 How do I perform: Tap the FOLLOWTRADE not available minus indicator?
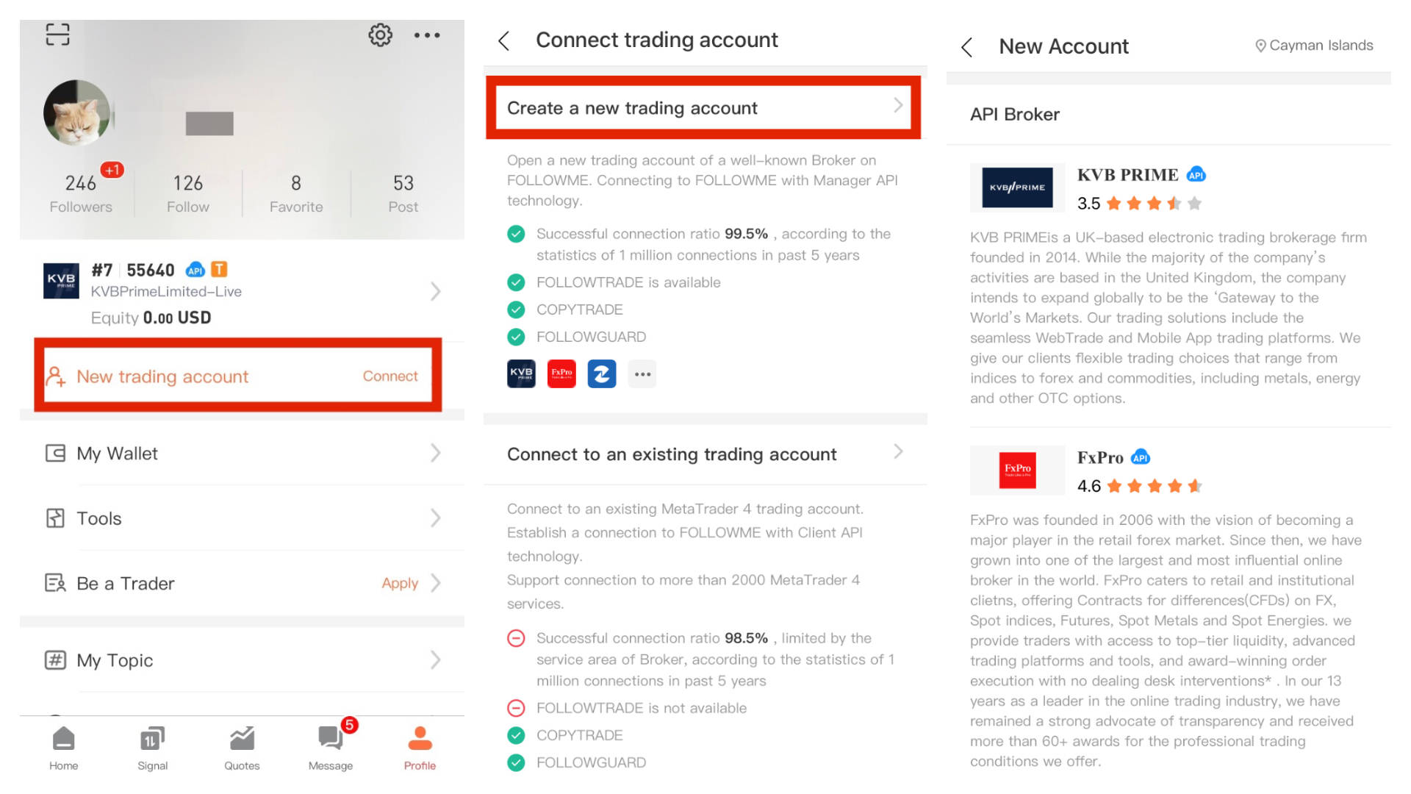point(517,708)
